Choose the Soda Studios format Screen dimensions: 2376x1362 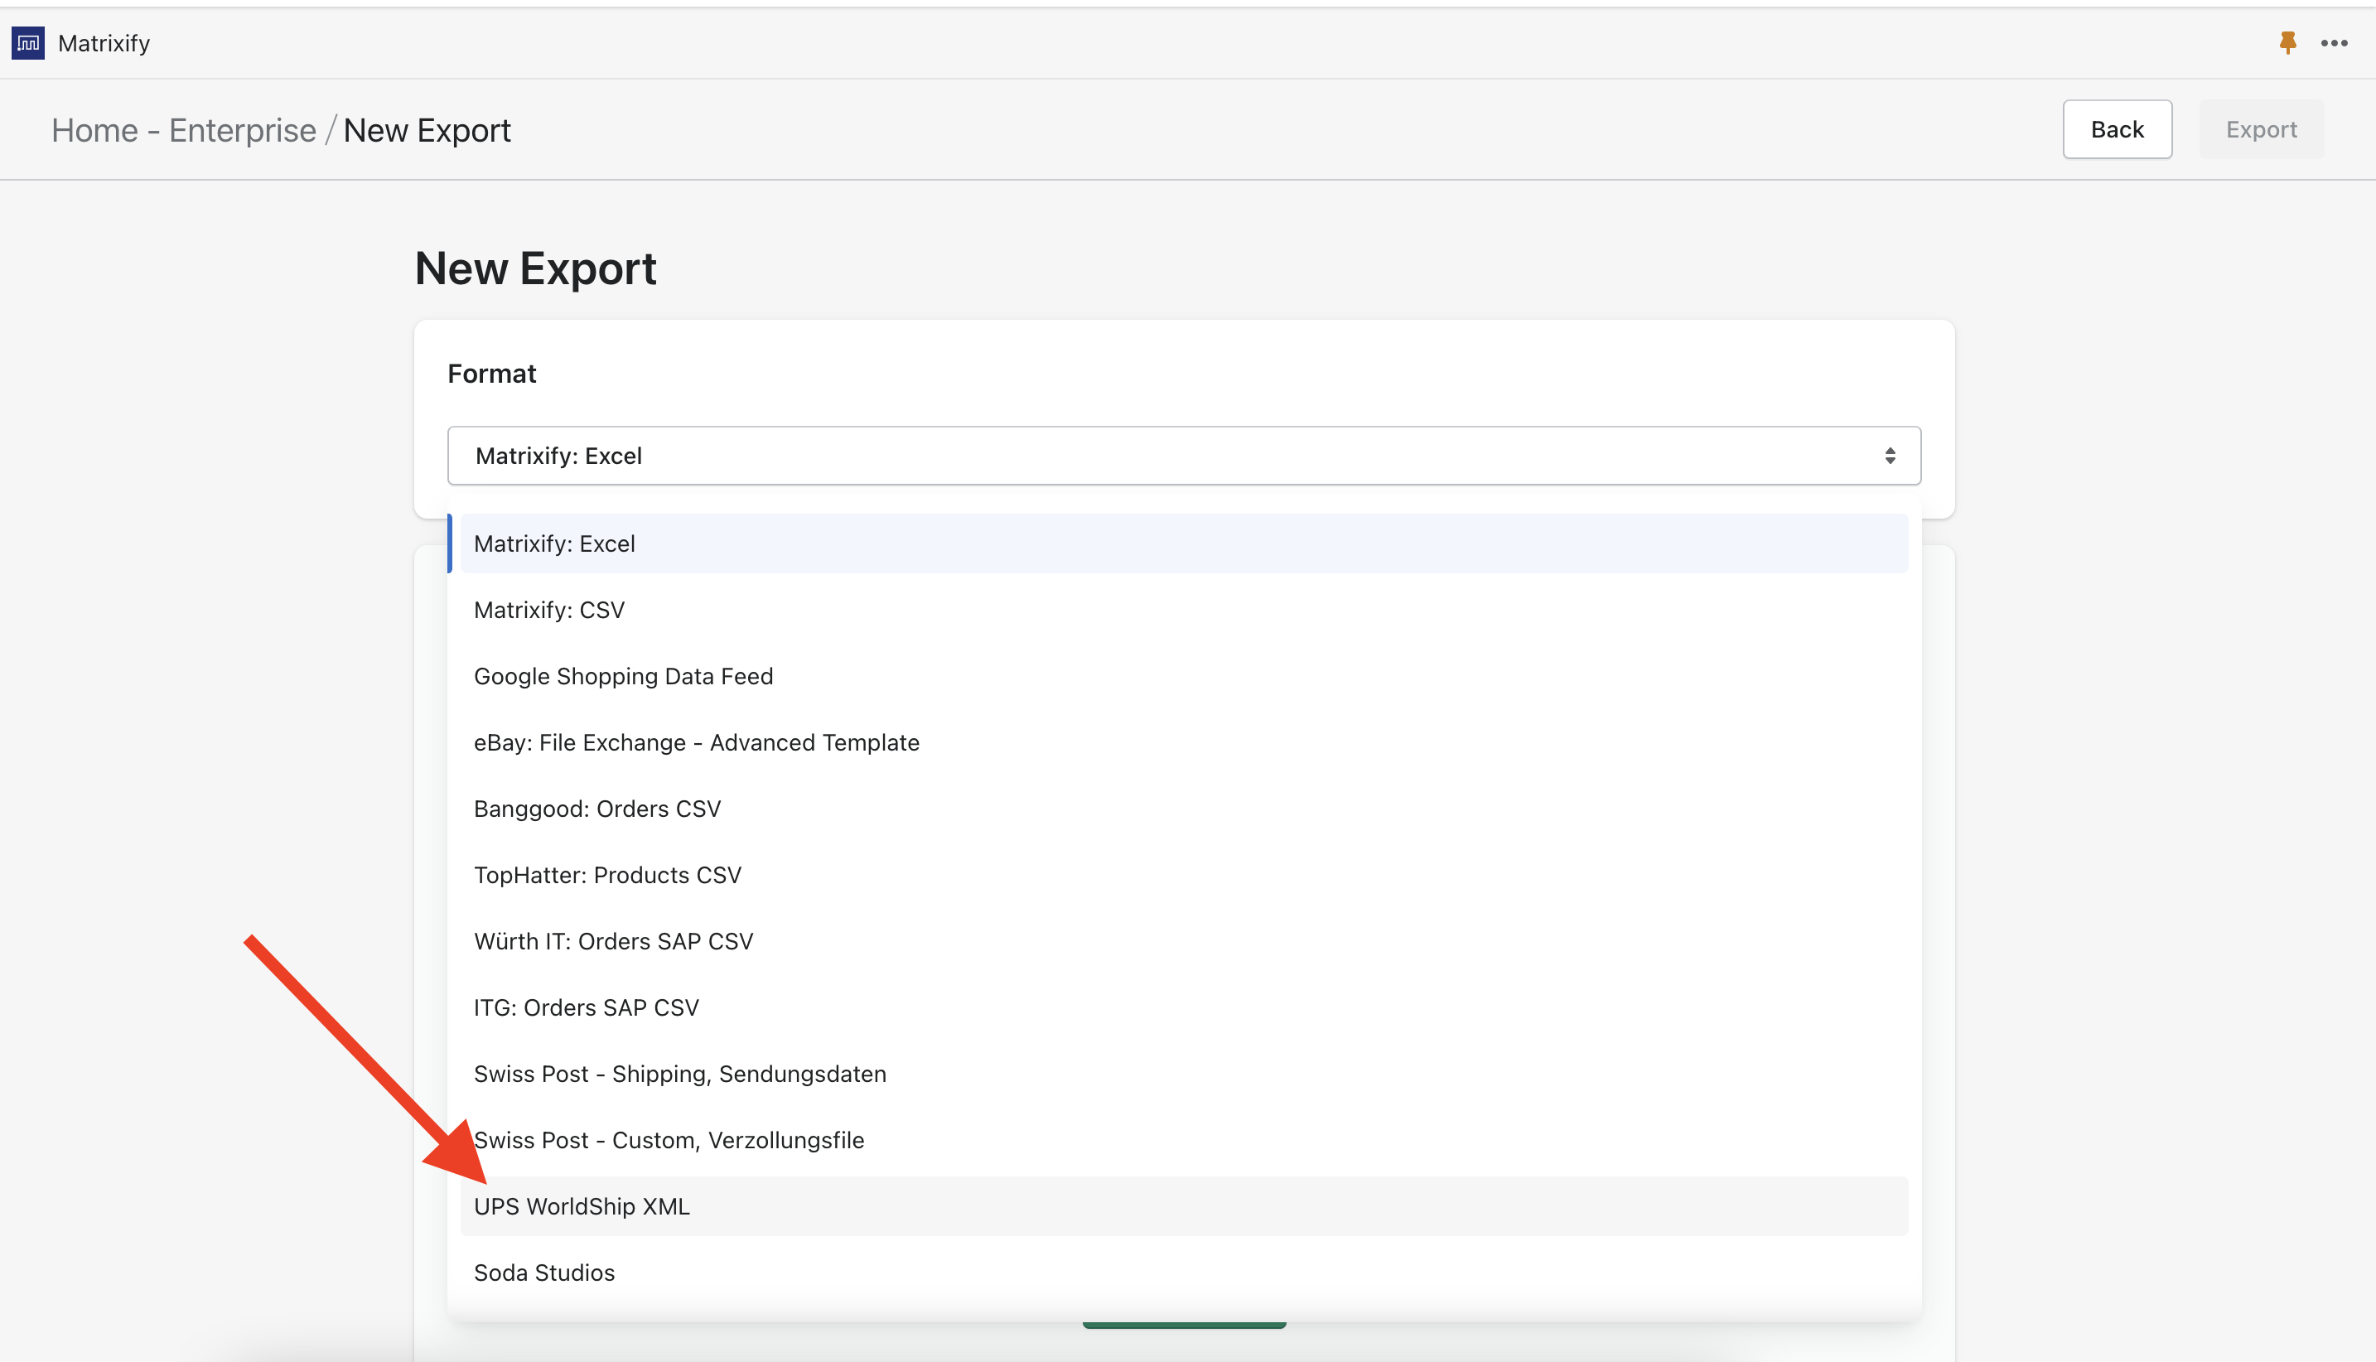[544, 1273]
